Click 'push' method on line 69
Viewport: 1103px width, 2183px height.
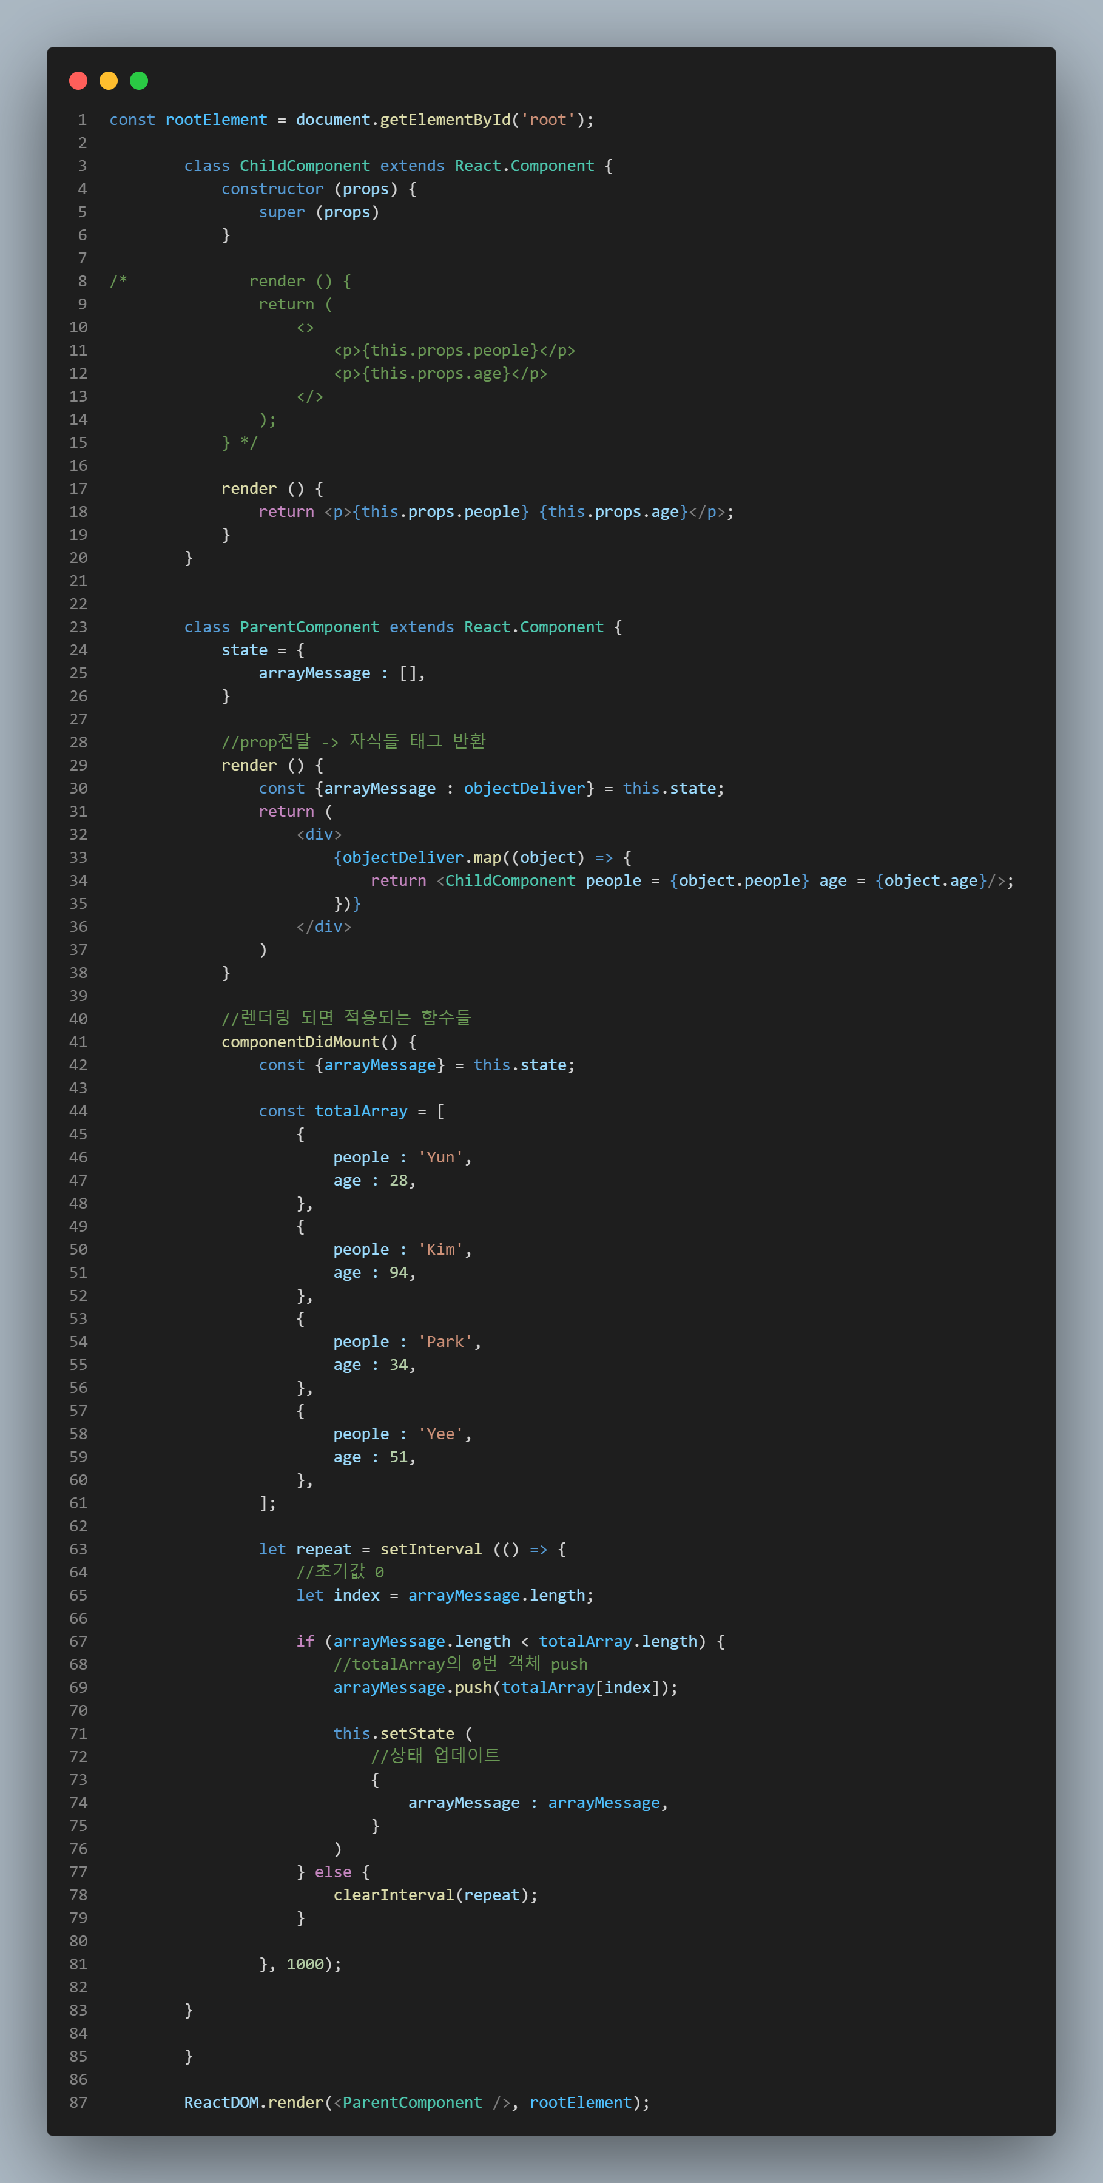(x=473, y=1688)
